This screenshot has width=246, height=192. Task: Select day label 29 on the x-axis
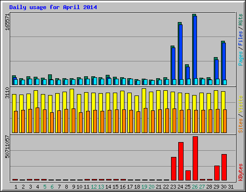(216, 187)
